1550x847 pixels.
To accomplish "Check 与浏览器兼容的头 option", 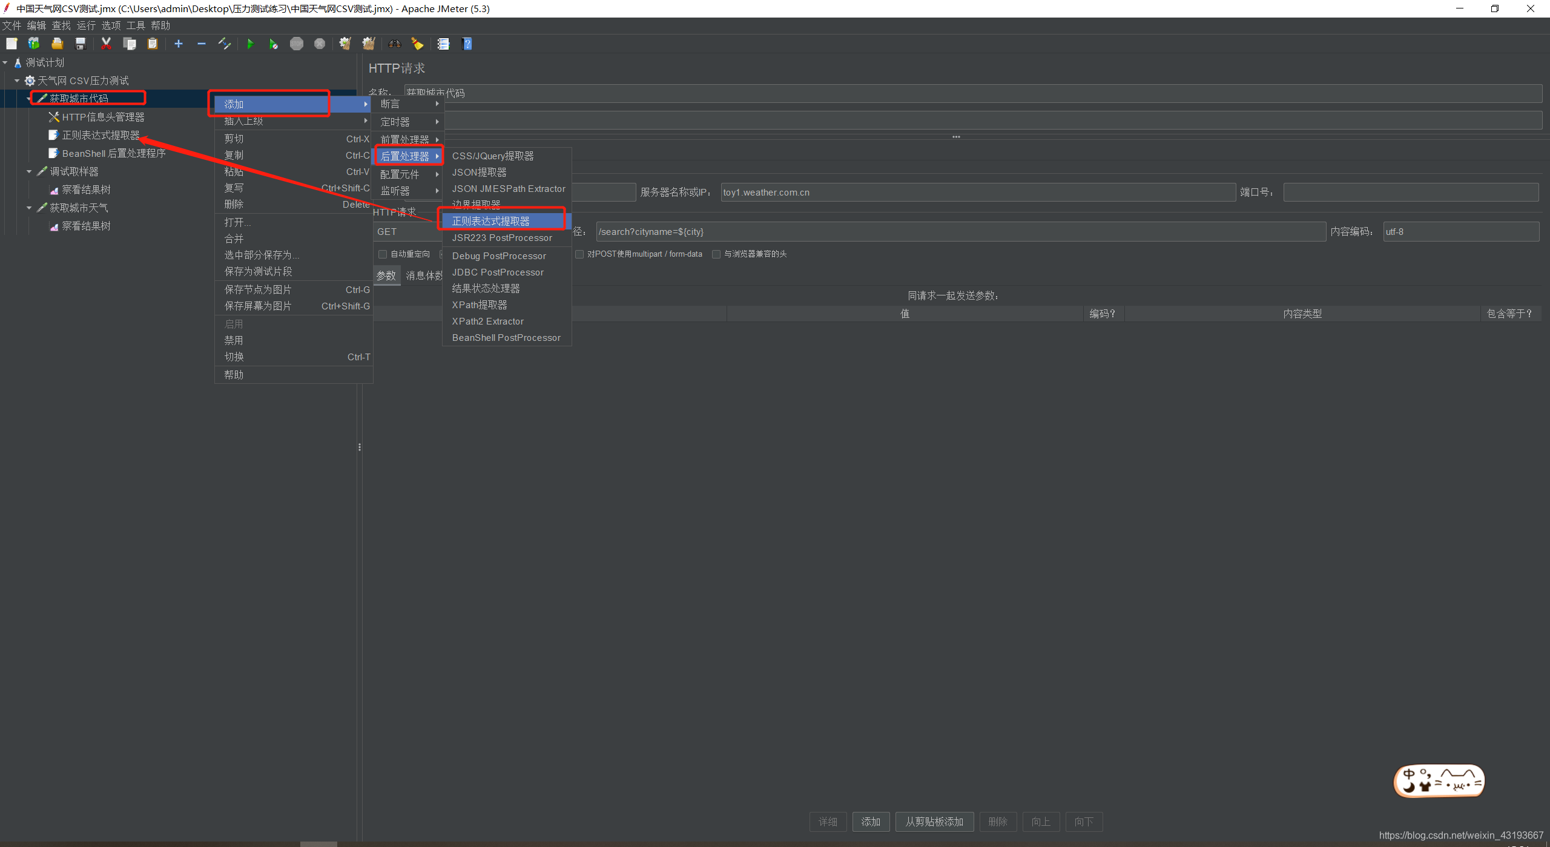I will tap(716, 254).
